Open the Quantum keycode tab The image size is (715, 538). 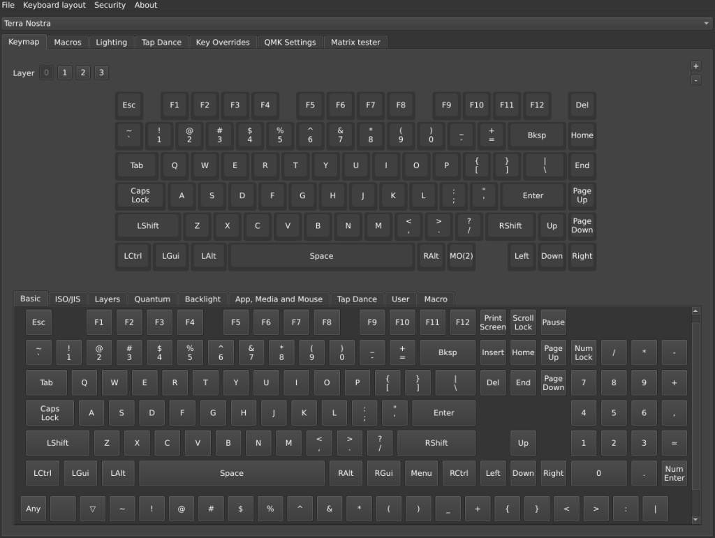[152, 299]
